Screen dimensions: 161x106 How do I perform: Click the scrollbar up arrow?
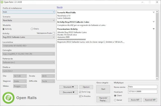[157, 12]
